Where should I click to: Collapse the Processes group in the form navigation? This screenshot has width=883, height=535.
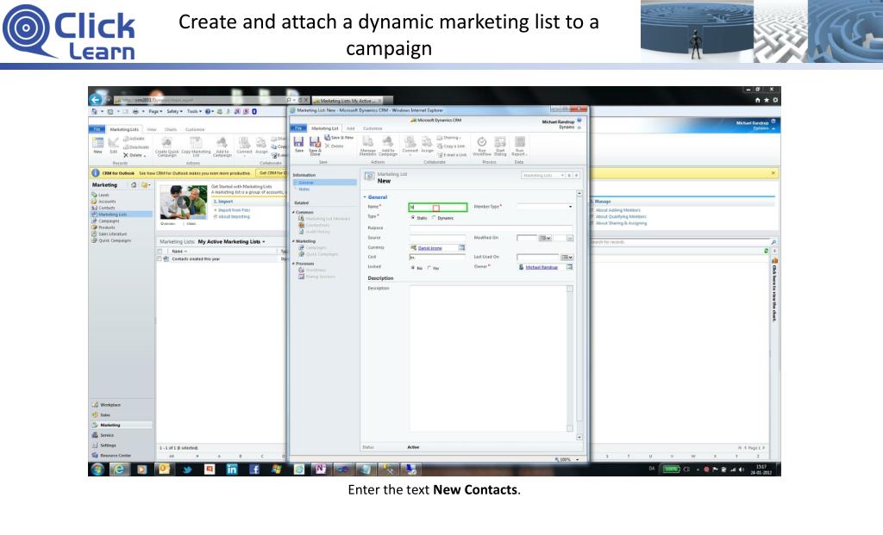click(x=293, y=264)
